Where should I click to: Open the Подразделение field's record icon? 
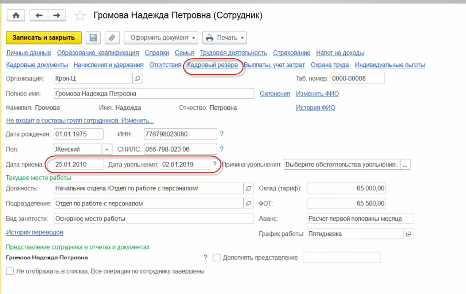(x=248, y=204)
